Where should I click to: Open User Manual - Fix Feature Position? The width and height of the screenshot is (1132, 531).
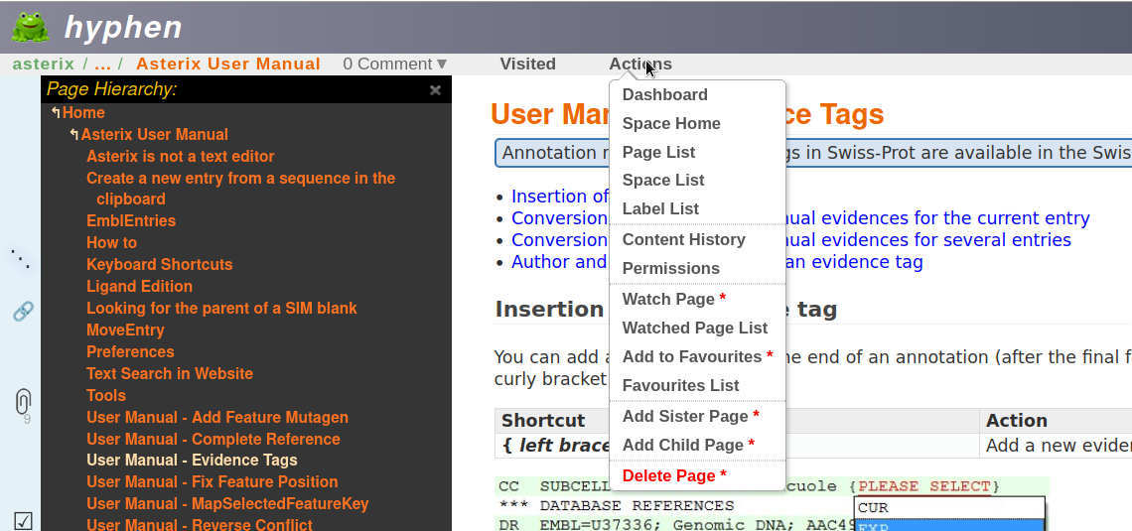(x=212, y=482)
